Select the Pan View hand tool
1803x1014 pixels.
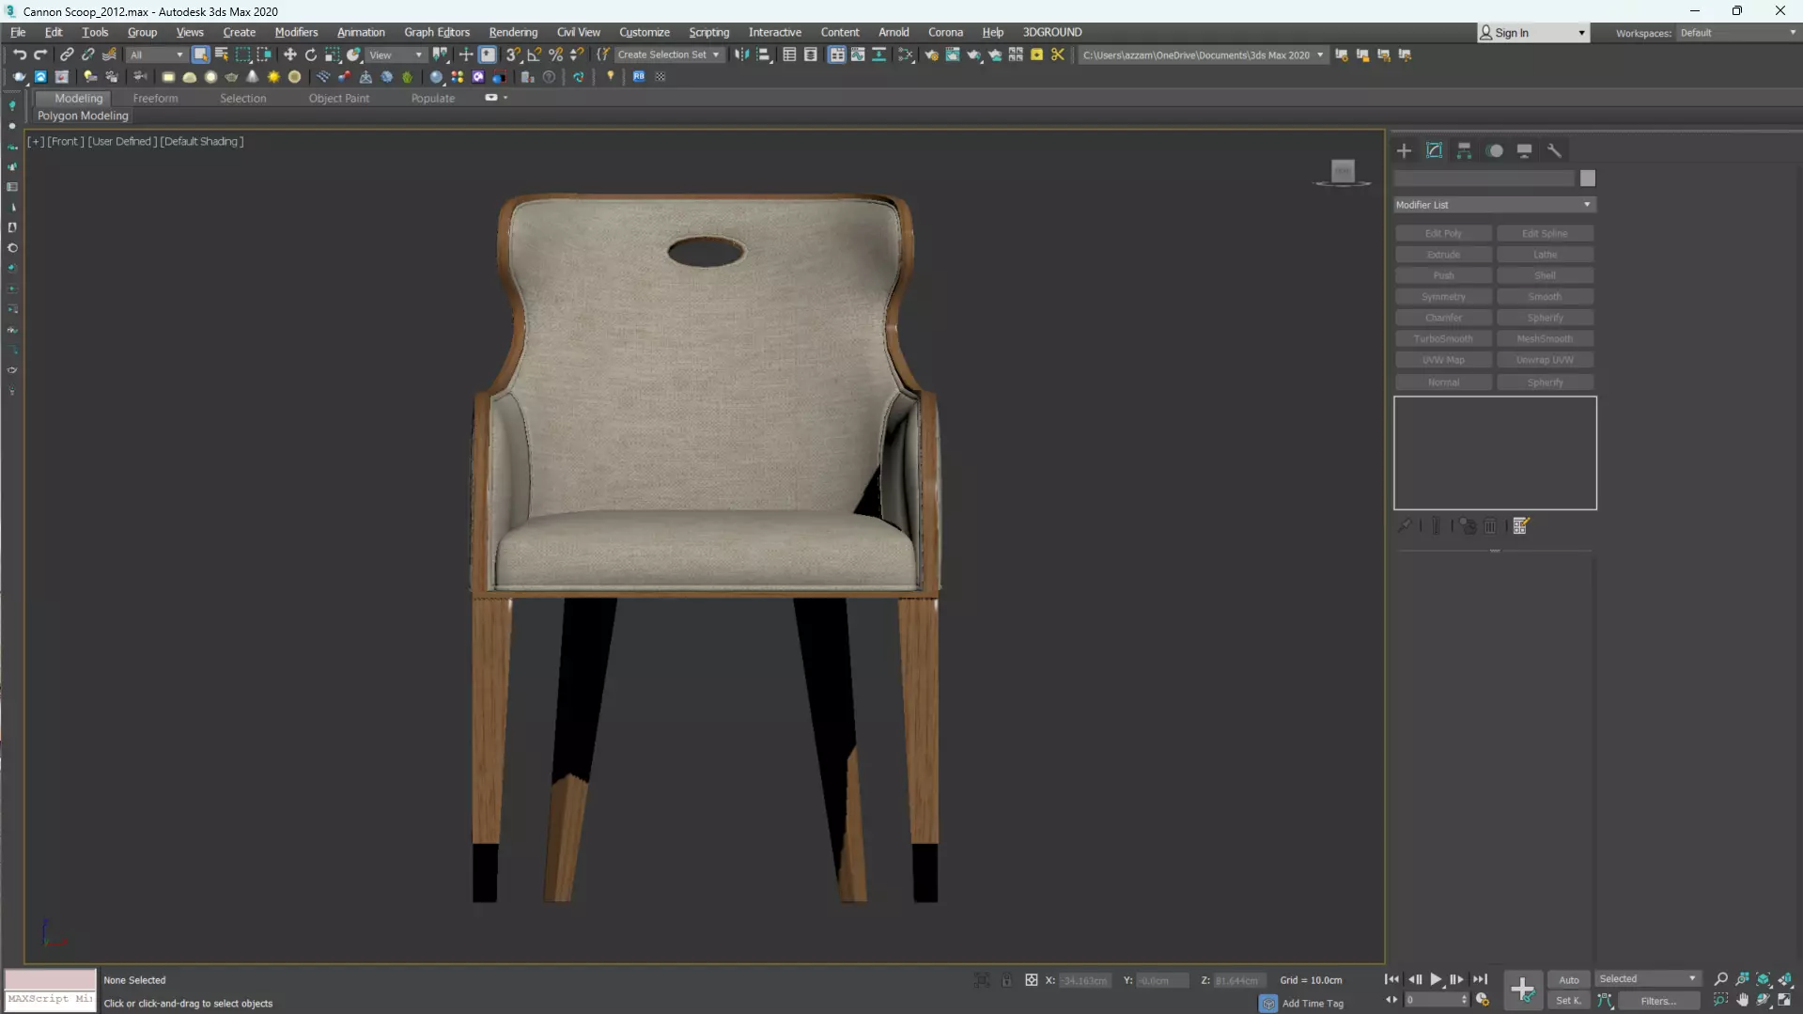coord(1742,1000)
